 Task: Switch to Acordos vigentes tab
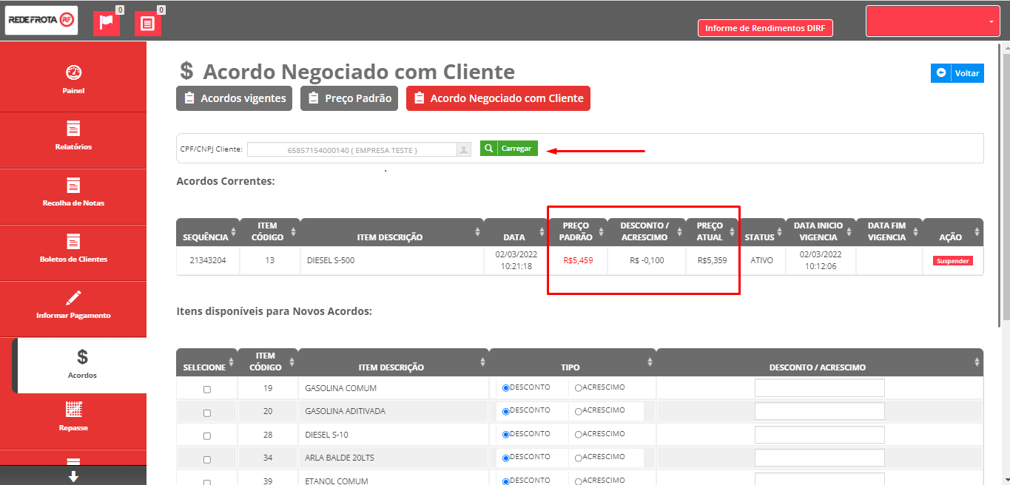235,98
